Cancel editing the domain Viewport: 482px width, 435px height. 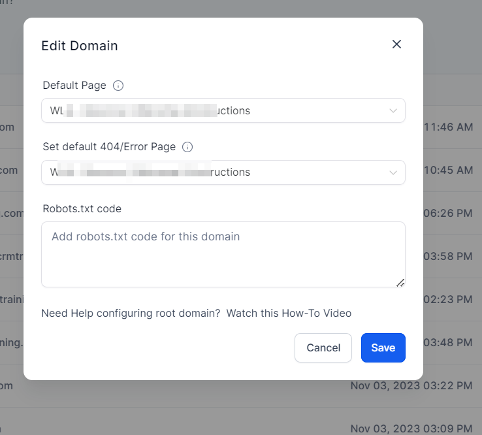click(x=323, y=347)
